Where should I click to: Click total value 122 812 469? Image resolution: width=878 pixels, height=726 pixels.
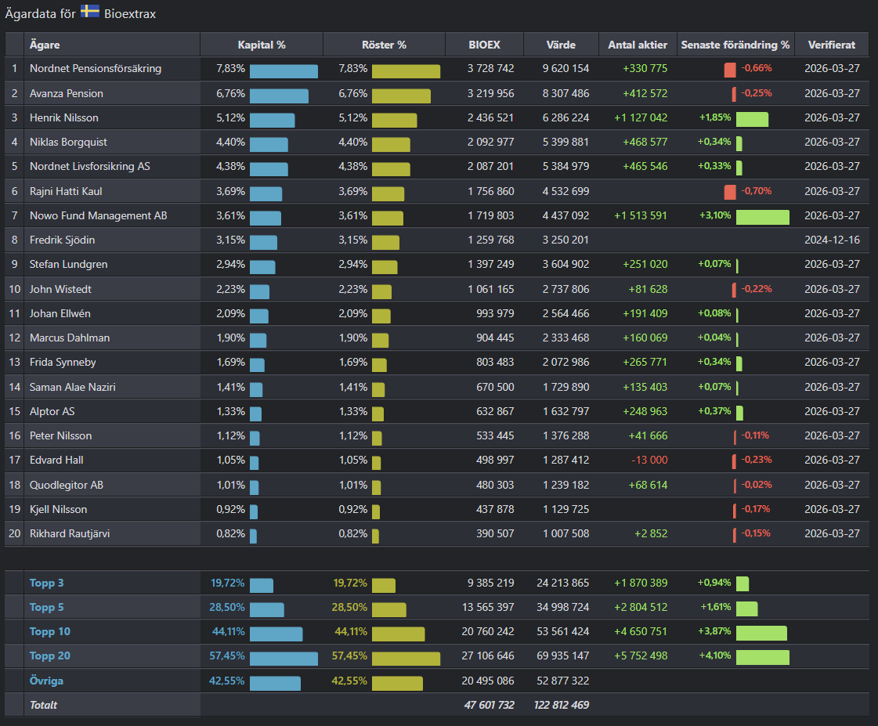coord(562,706)
